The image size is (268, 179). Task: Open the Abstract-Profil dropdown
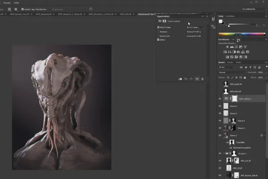pyautogui.click(x=195, y=32)
